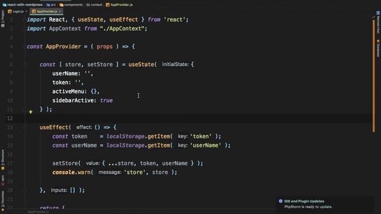Click the 'userName' string key on line 15
Screen dimensions: 381x214
tap(205, 145)
